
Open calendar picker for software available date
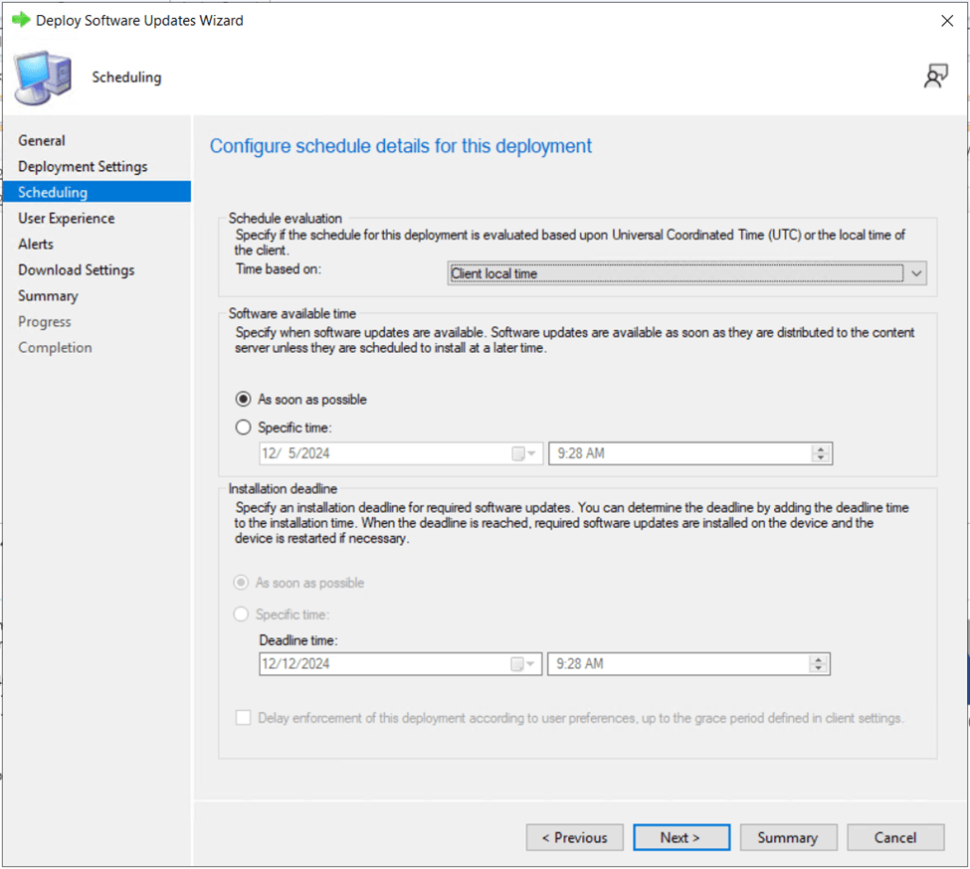(x=523, y=453)
